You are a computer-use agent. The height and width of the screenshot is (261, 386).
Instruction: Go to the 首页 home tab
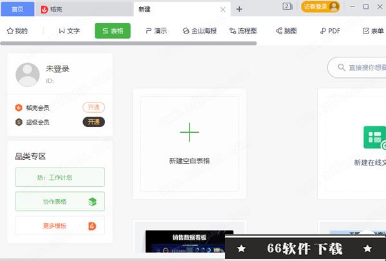(x=17, y=9)
